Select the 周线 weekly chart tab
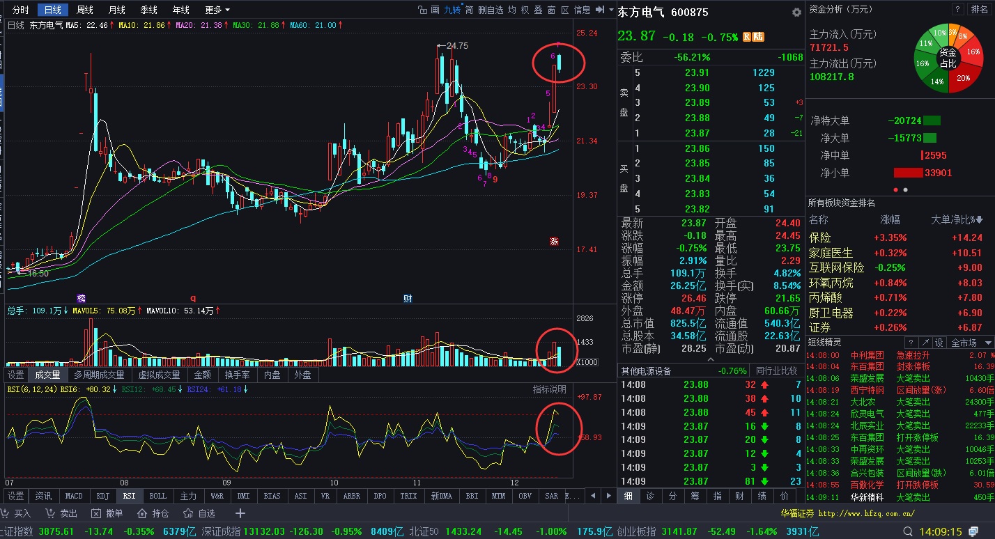The image size is (995, 539). (x=85, y=10)
